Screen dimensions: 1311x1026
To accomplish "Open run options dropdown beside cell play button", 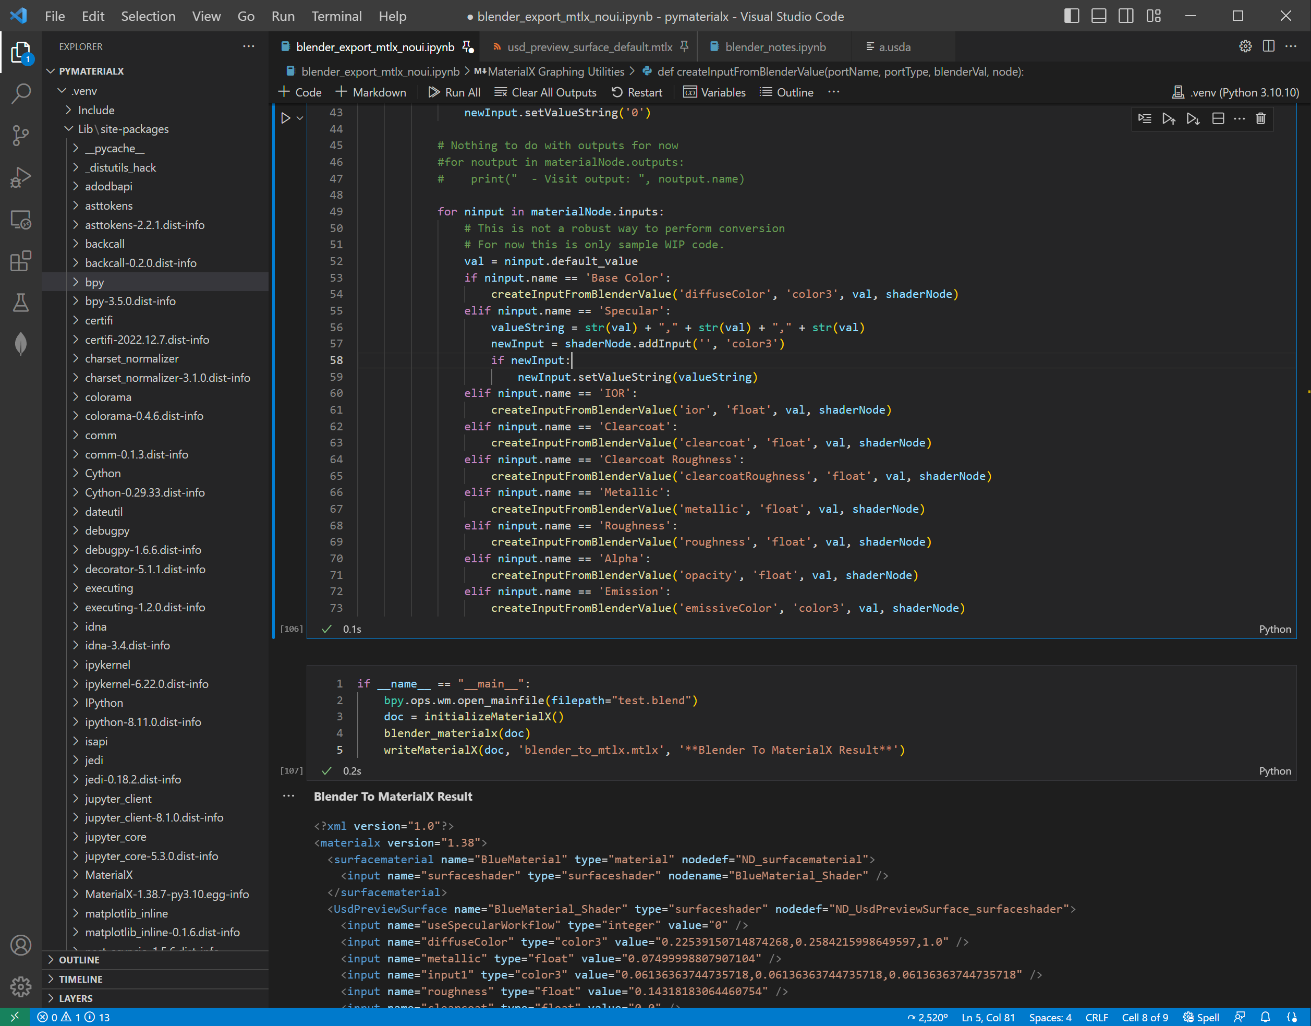I will click(300, 118).
